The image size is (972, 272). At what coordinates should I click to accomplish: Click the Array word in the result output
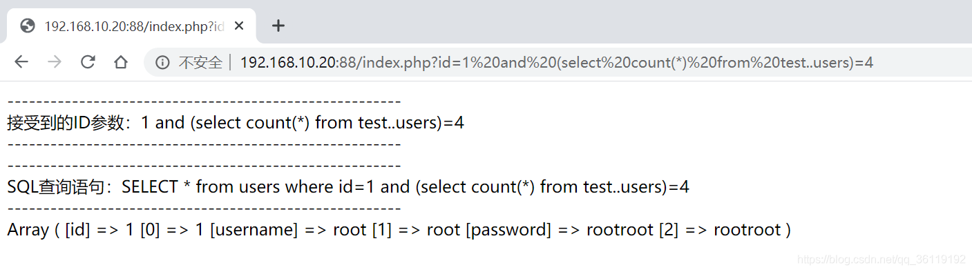pyautogui.click(x=28, y=230)
